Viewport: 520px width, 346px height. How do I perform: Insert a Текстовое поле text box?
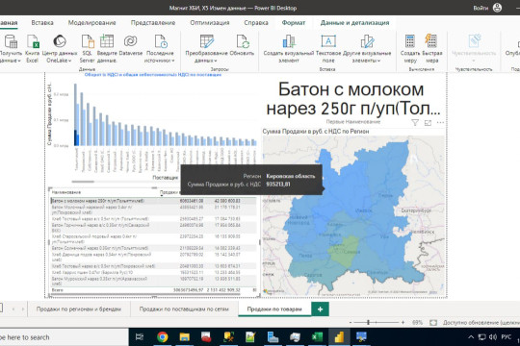(328, 41)
